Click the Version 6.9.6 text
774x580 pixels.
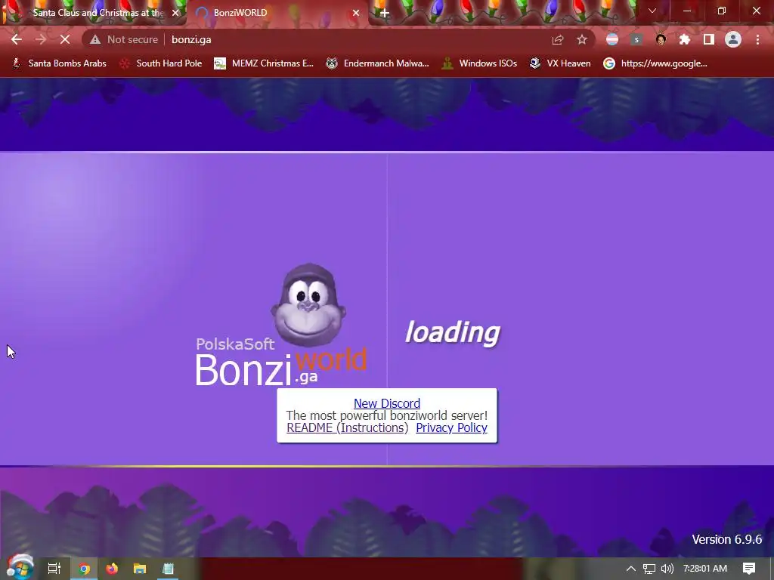726,539
